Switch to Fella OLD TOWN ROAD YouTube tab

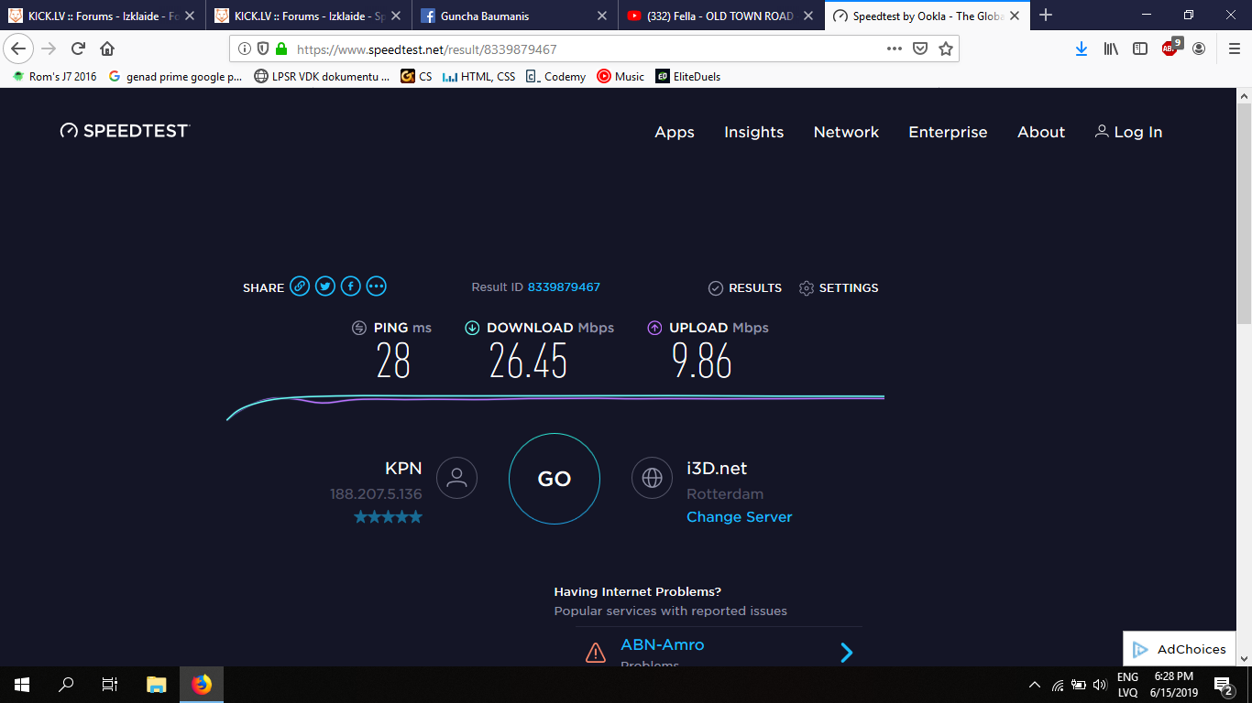point(720,16)
